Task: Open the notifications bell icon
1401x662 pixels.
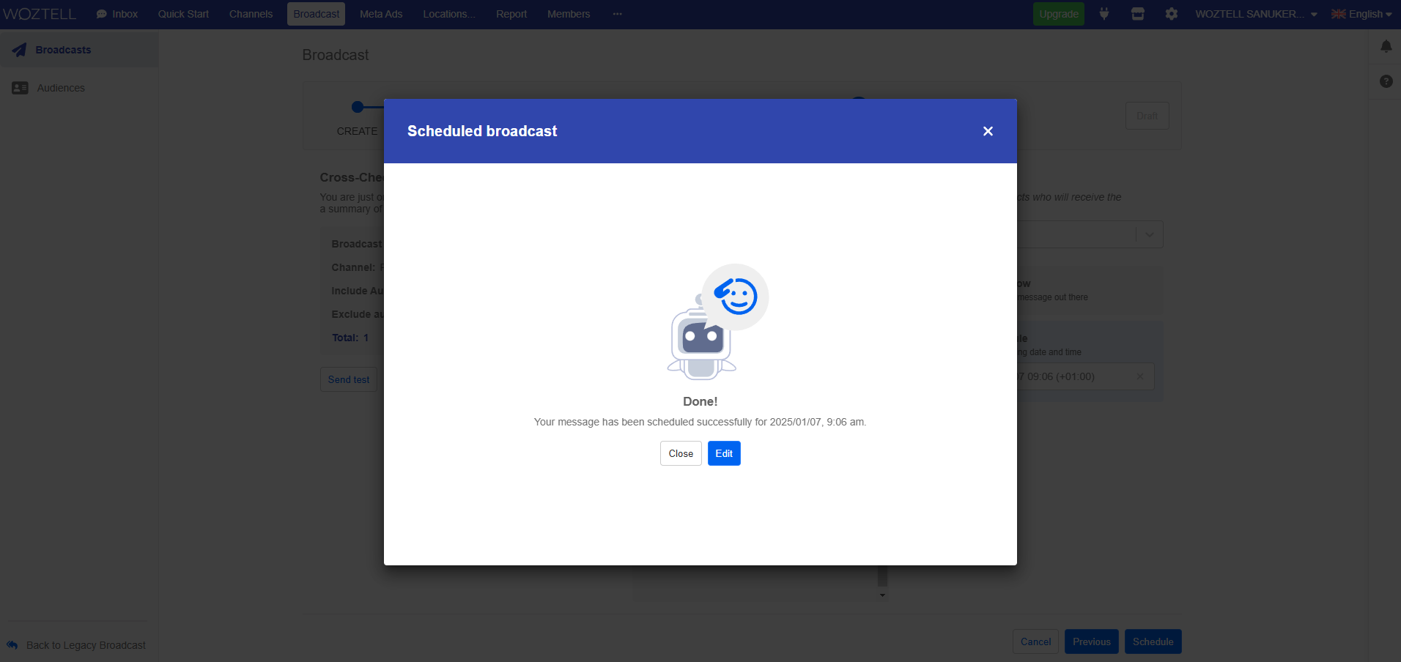Action: (1386, 47)
